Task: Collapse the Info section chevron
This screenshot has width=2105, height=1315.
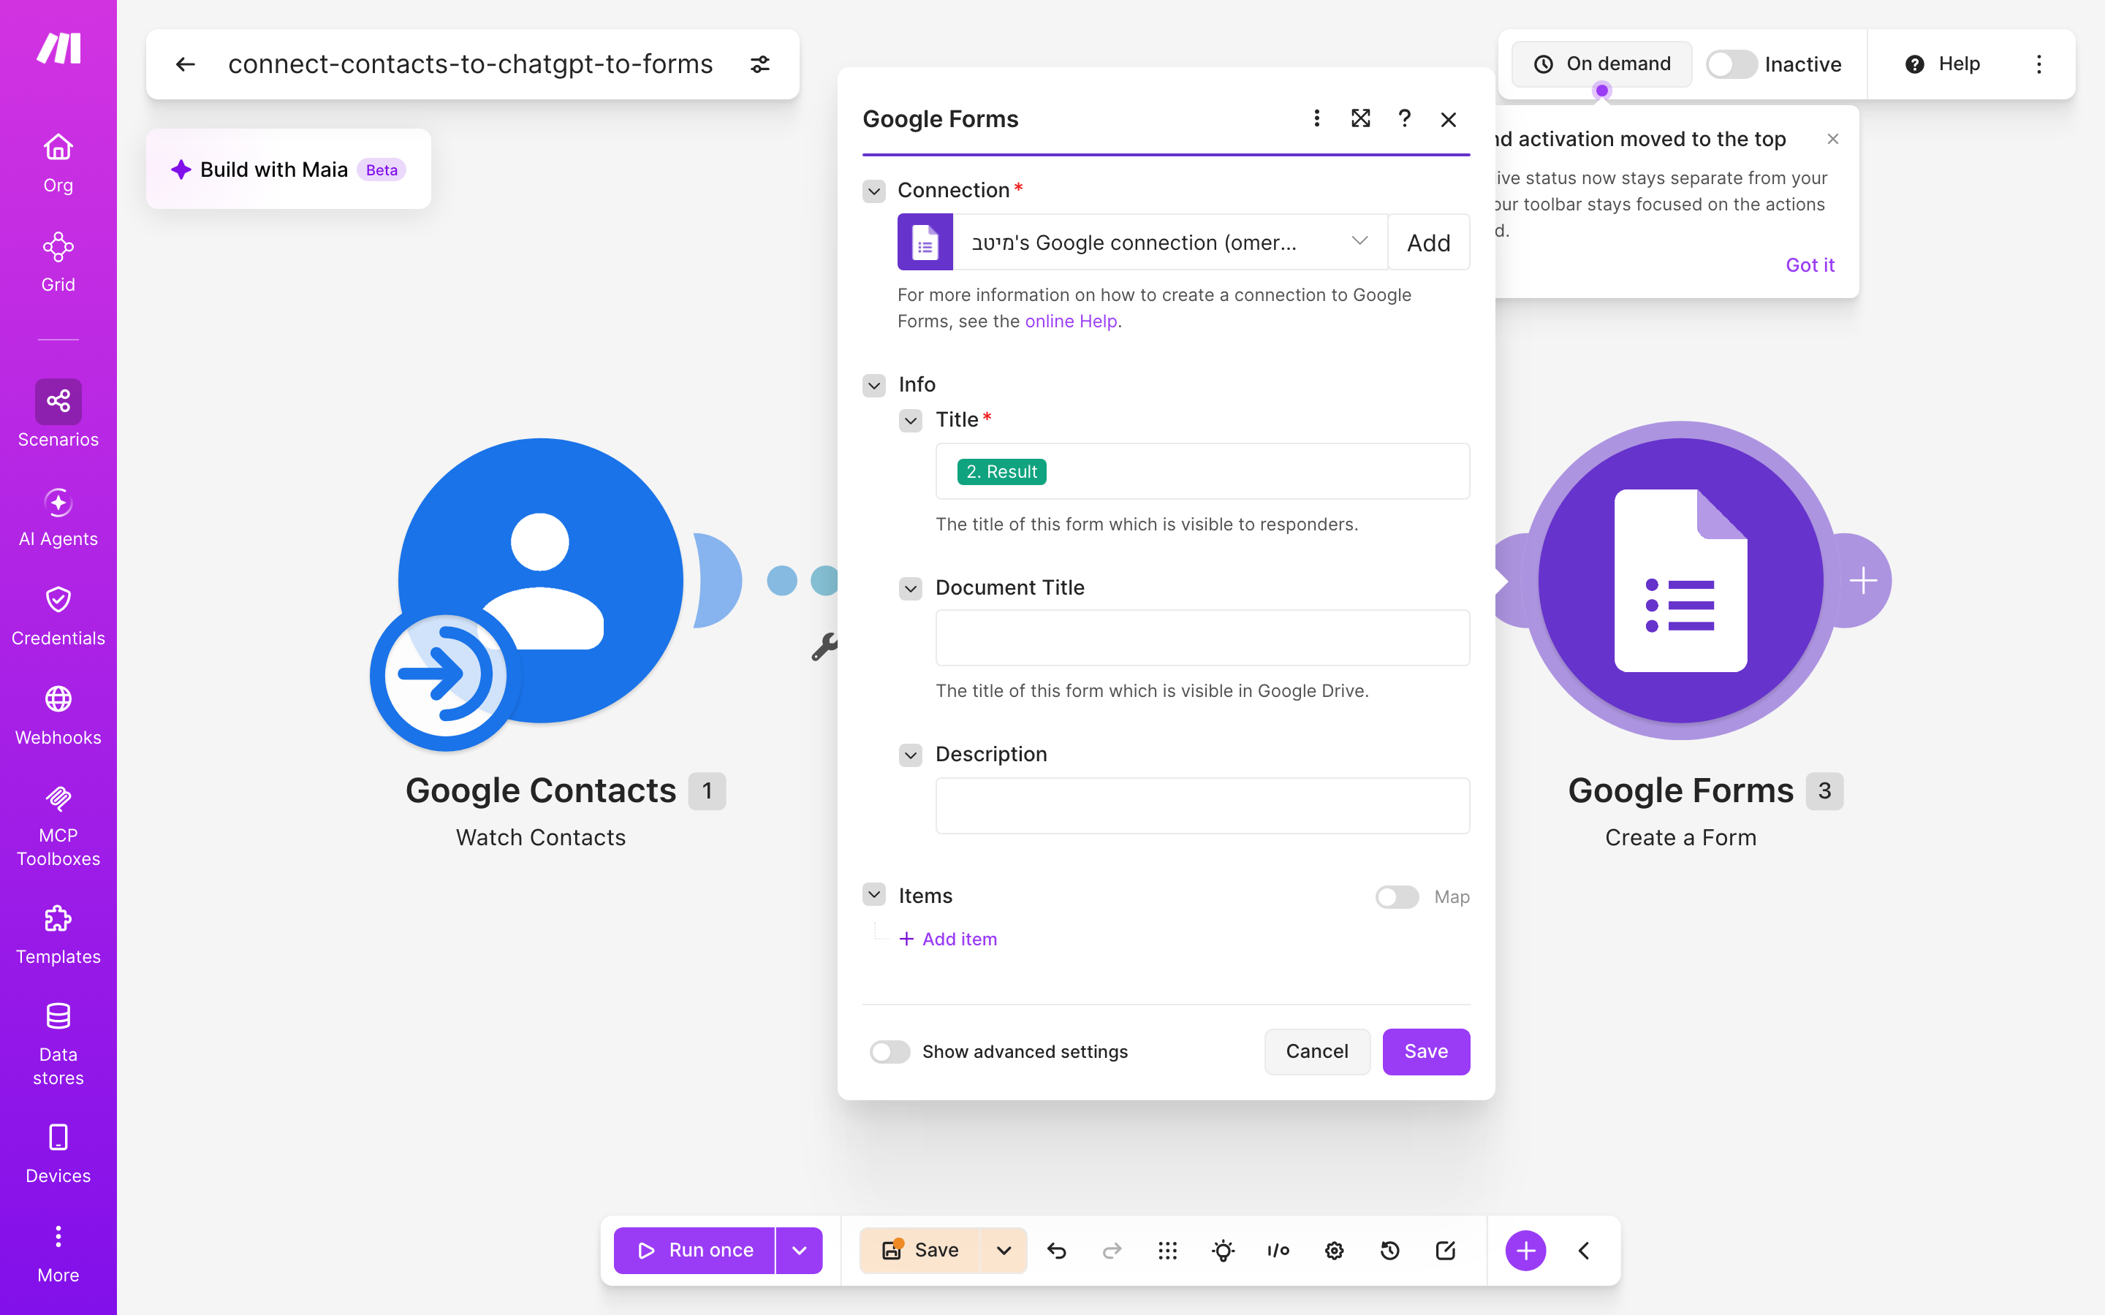Action: 874,385
